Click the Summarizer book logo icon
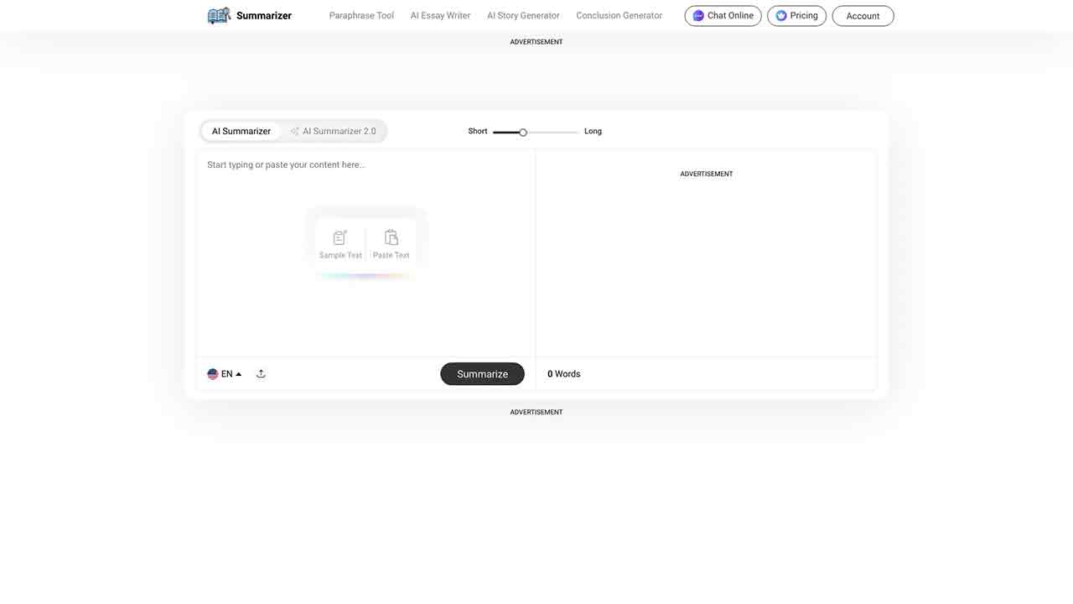The height and width of the screenshot is (604, 1073). click(219, 15)
